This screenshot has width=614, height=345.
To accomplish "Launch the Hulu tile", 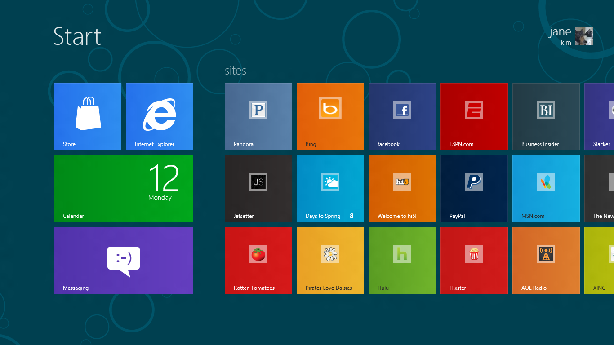I will click(x=402, y=261).
